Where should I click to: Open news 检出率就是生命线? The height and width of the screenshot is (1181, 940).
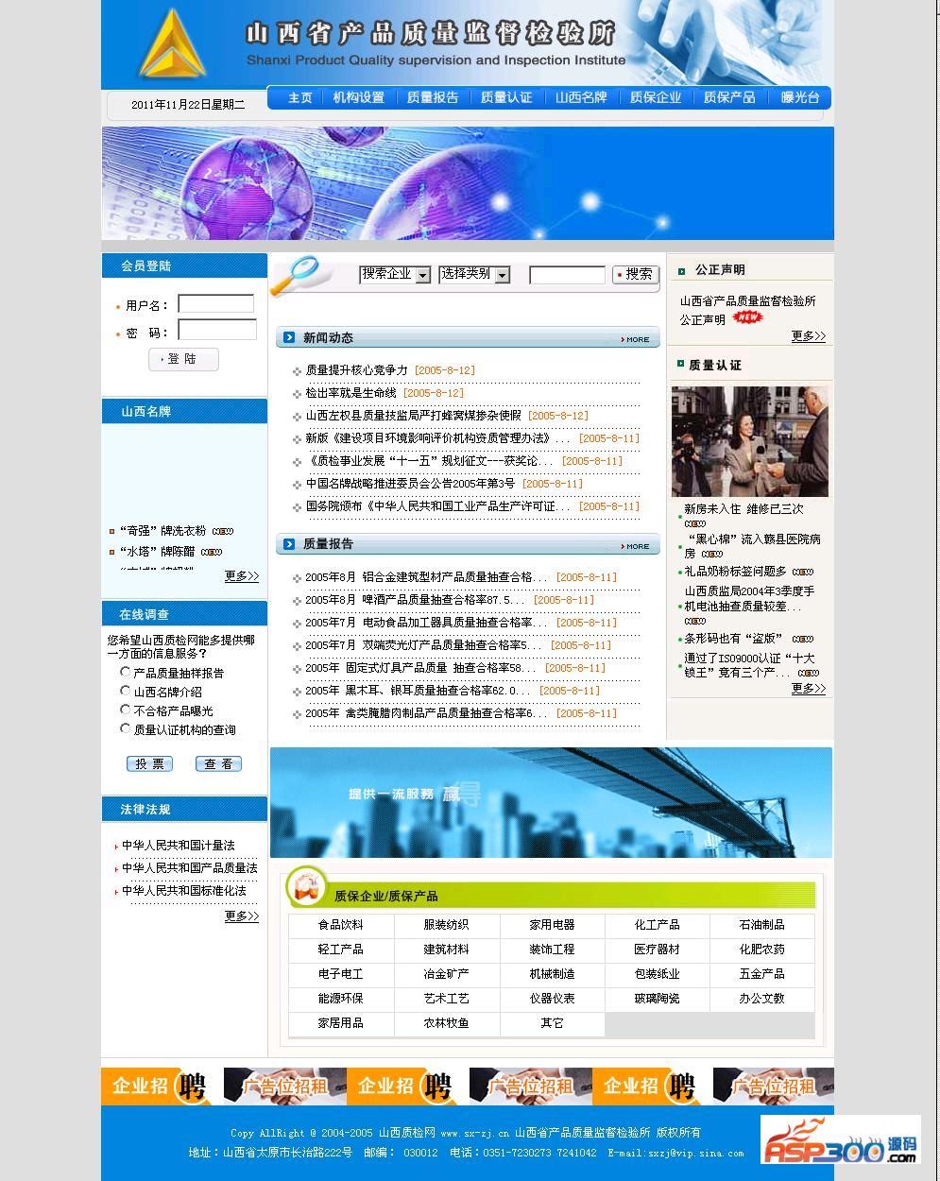tap(350, 393)
